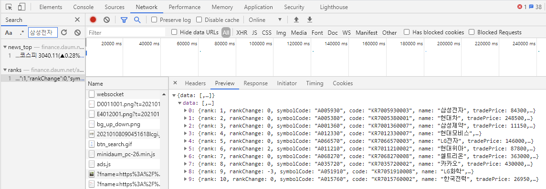The width and height of the screenshot is (546, 189).
Task: Expand item 0 삼성전자 in preview
Action: pos(185,110)
